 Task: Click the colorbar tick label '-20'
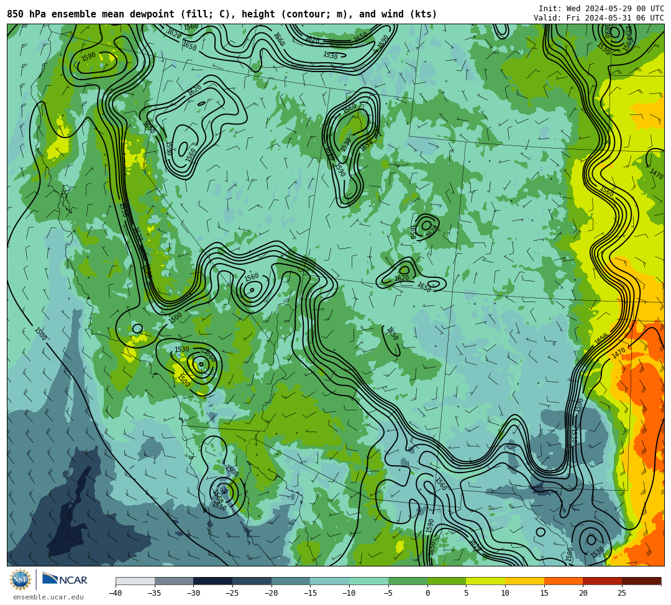pyautogui.click(x=271, y=593)
